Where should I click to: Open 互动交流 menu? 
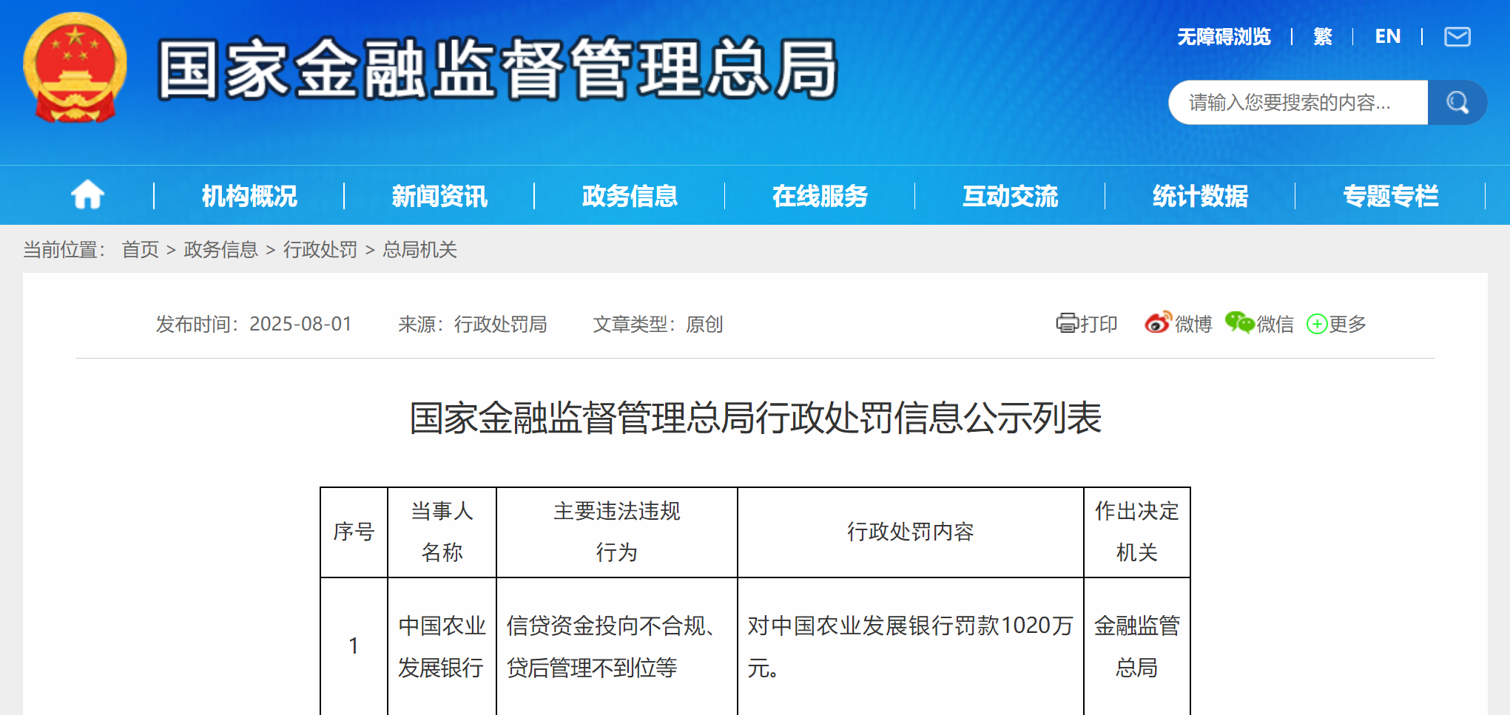point(1010,196)
